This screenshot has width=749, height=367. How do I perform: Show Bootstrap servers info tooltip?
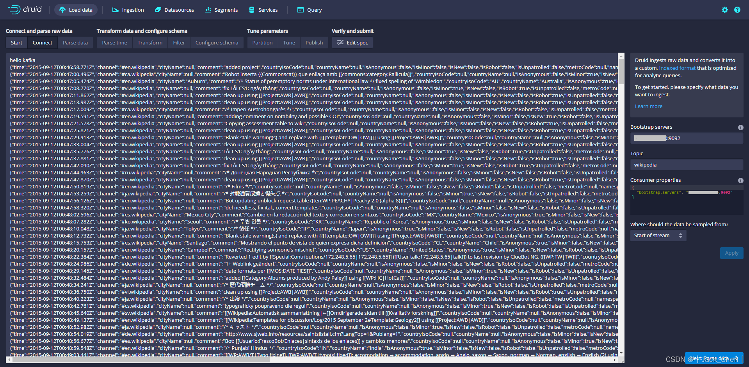point(740,127)
